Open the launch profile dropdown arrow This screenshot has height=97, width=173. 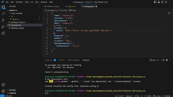point(160,60)
